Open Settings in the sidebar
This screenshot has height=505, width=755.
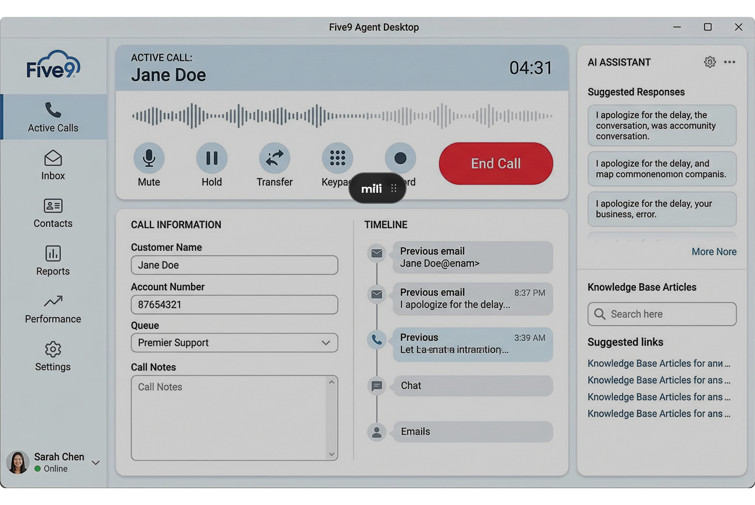[x=53, y=356]
